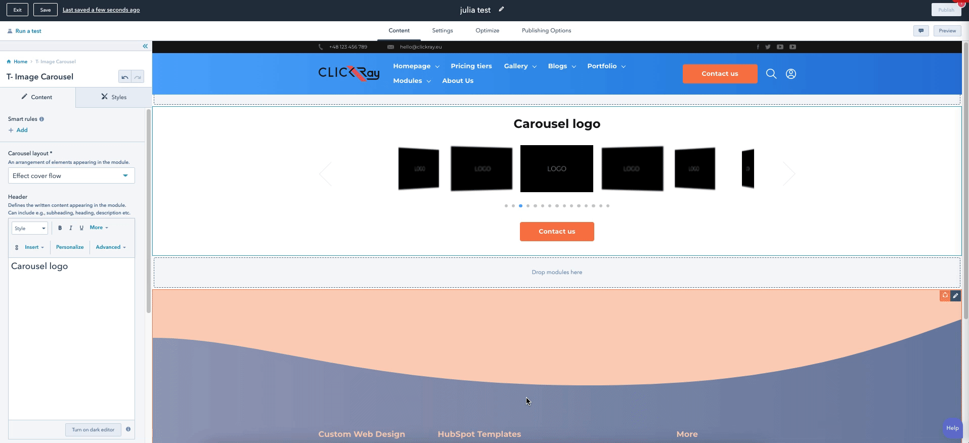Click the envelope email icon in top bar

coord(390,47)
